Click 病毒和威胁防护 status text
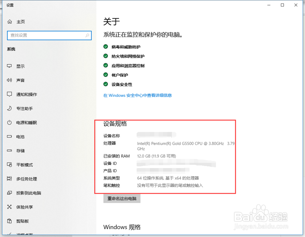Screen dimensions: 305x237 [x=126, y=47]
